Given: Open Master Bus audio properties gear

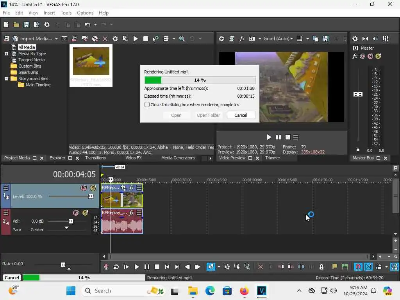Looking at the screenshot, I should (x=355, y=39).
